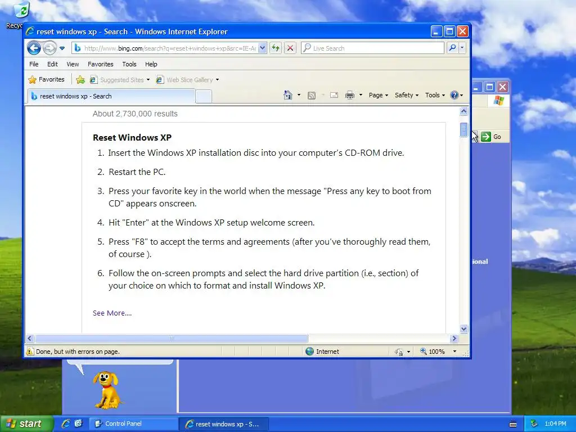The width and height of the screenshot is (576, 432).
Task: Click the 'Reset Windows XP' heading
Action: (132, 137)
